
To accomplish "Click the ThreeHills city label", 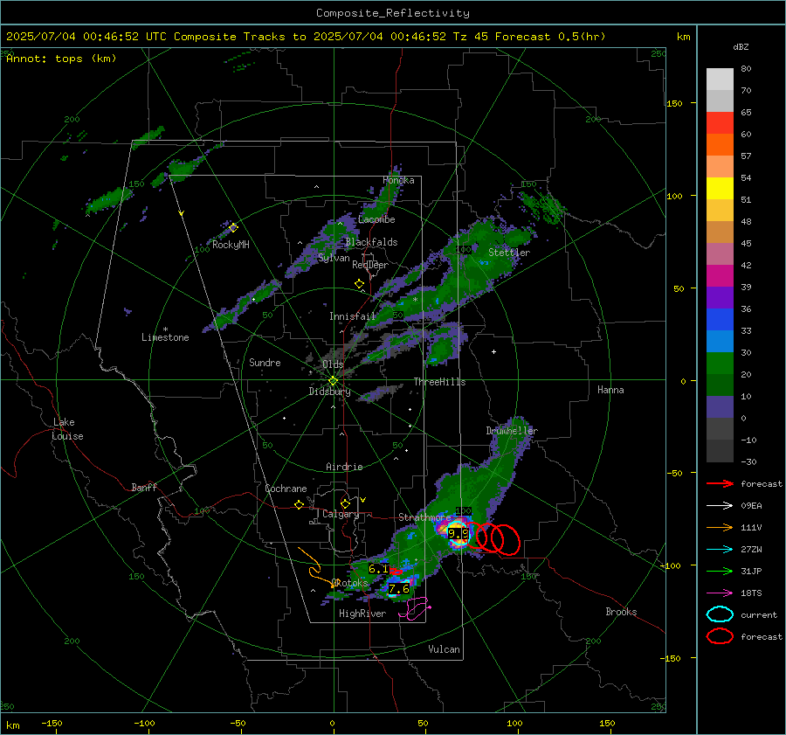I will [439, 382].
